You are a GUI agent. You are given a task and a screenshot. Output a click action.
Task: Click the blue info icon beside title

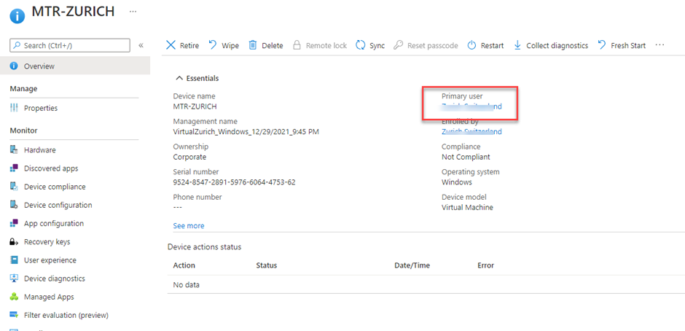point(17,17)
